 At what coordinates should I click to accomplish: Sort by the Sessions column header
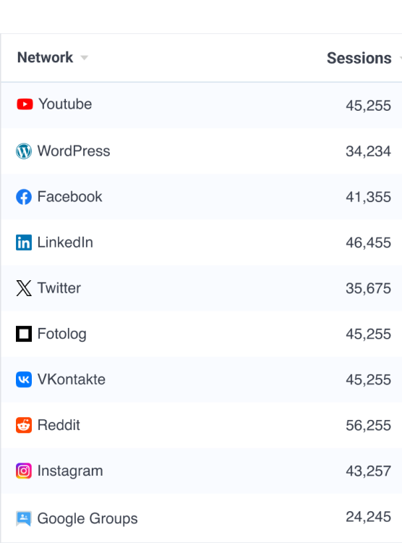[x=359, y=58]
